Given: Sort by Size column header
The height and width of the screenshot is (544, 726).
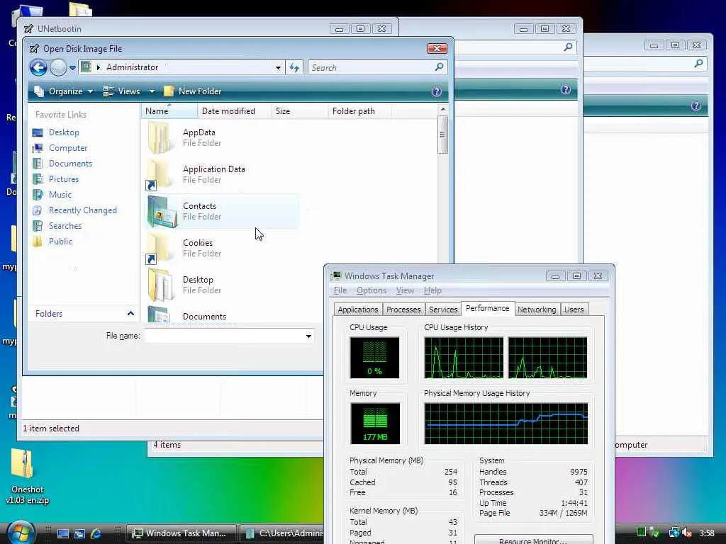Looking at the screenshot, I should (300, 111).
